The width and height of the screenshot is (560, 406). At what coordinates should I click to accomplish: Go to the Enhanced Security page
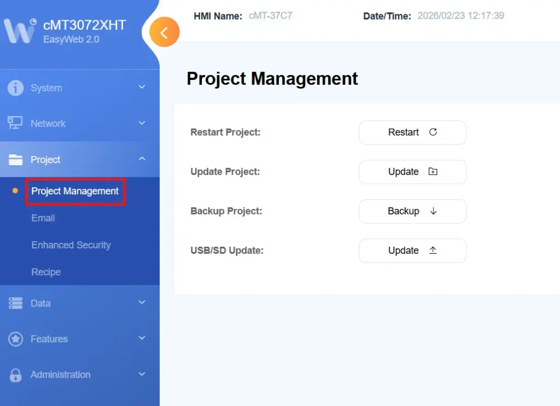tap(71, 245)
